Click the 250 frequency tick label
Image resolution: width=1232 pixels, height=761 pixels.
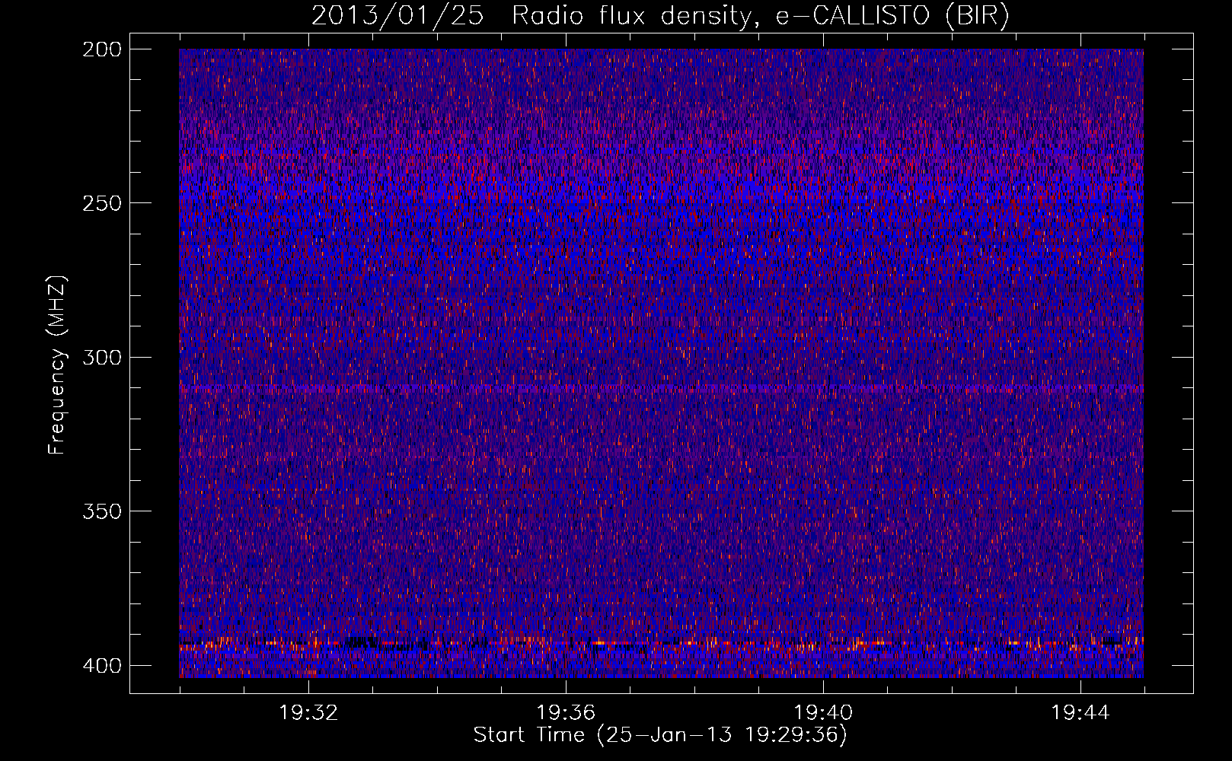click(101, 203)
